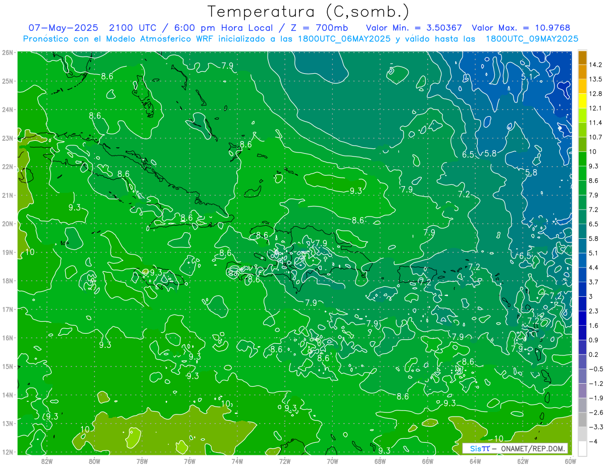Click the 14N latitude axis label
The height and width of the screenshot is (468, 606).
(x=7, y=395)
